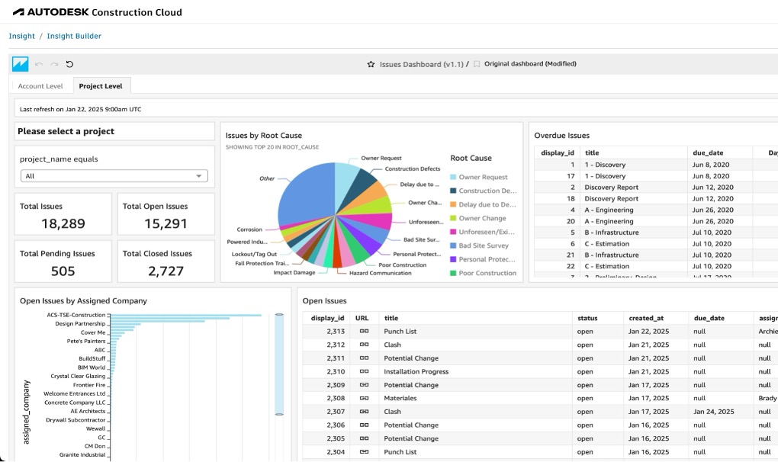Sort Open Issues by display_id column header
Screen dimensions: 778x462
[327, 318]
